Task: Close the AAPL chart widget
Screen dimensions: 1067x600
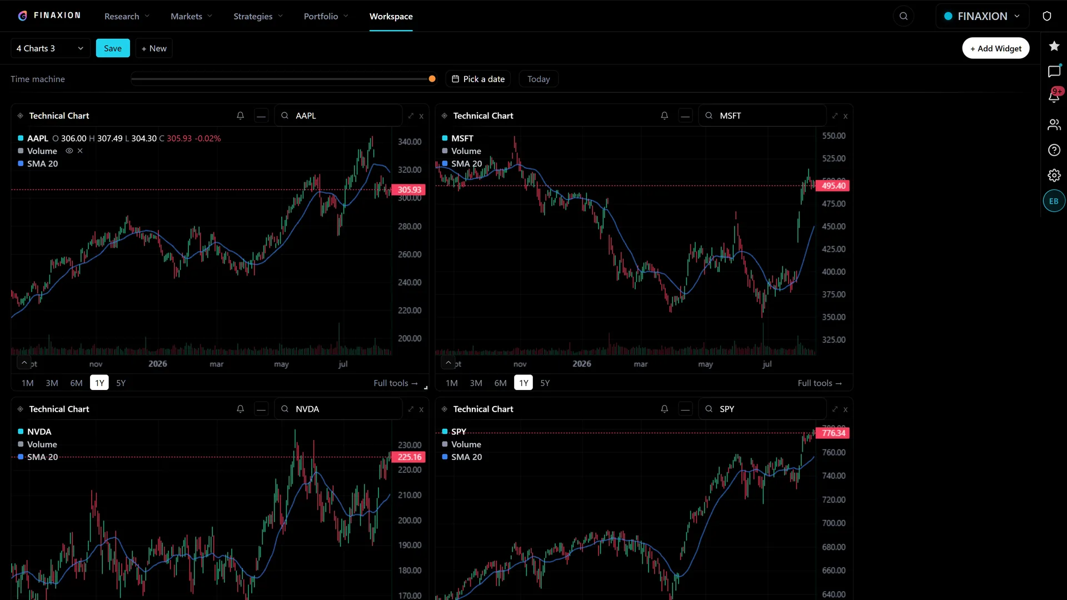Action: point(421,116)
